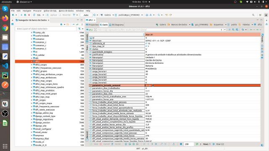Switch to Grade (grid) view on left edge
The height and width of the screenshot is (151, 269).
click(87, 38)
